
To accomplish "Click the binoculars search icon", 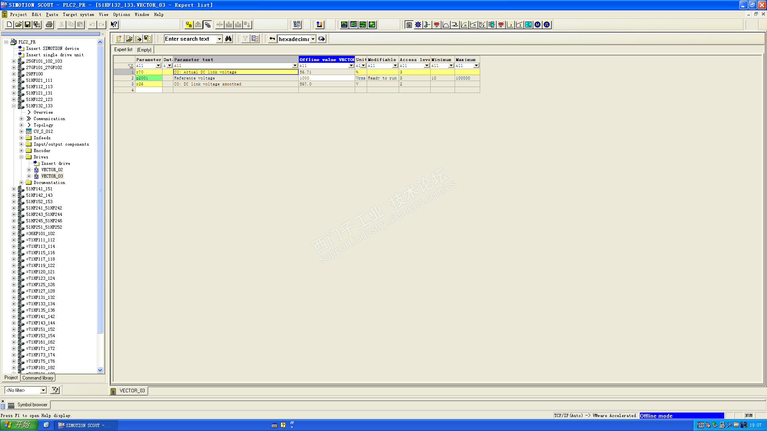I will click(x=228, y=39).
